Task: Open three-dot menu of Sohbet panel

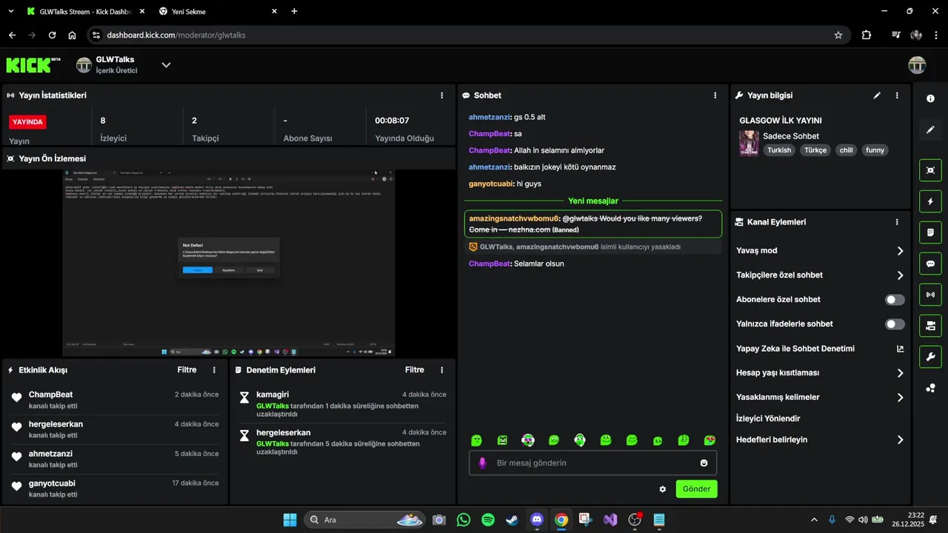Action: 715,95
